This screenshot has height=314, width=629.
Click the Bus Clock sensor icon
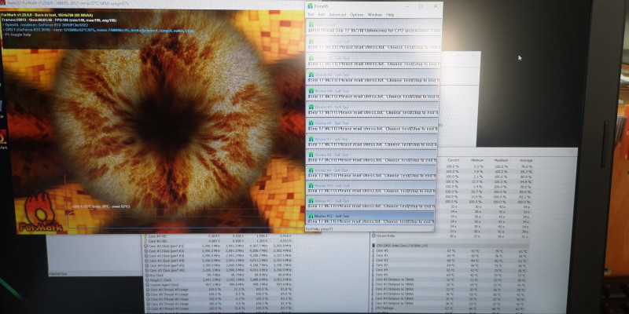[x=145, y=276]
